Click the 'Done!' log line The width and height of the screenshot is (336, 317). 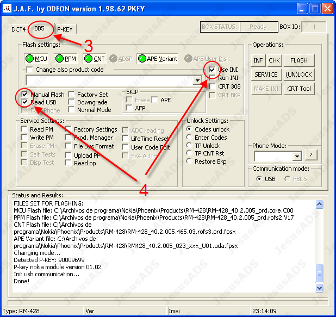click(21, 281)
